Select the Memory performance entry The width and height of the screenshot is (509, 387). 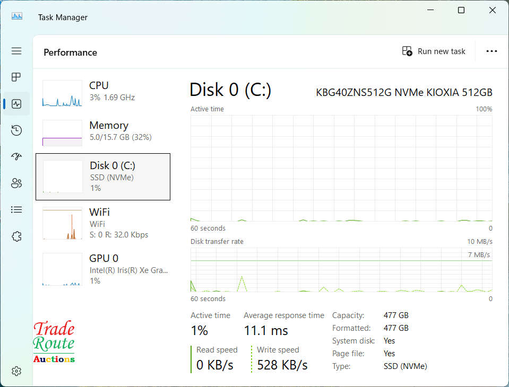[103, 131]
